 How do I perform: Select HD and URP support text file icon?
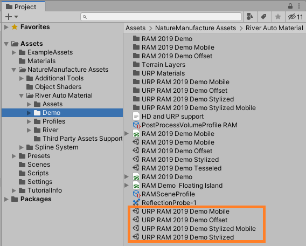[x=136, y=117]
